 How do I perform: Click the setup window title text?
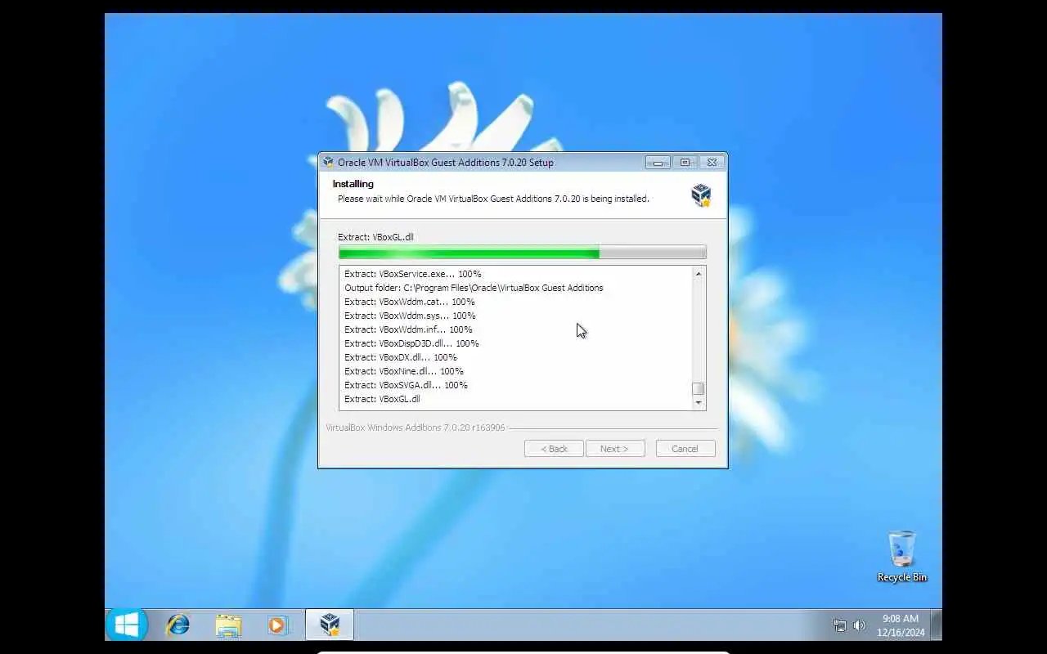point(446,162)
